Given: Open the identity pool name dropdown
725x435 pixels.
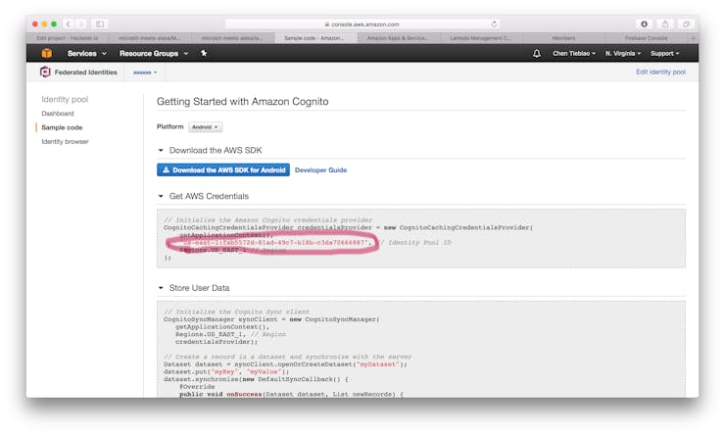Looking at the screenshot, I should coord(145,72).
